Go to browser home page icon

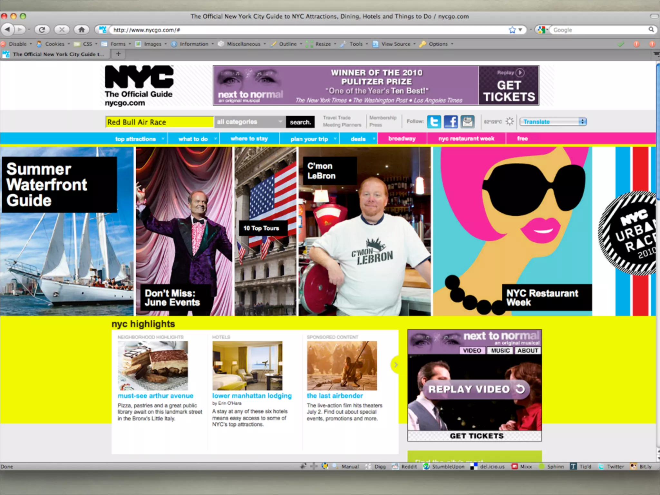82,30
